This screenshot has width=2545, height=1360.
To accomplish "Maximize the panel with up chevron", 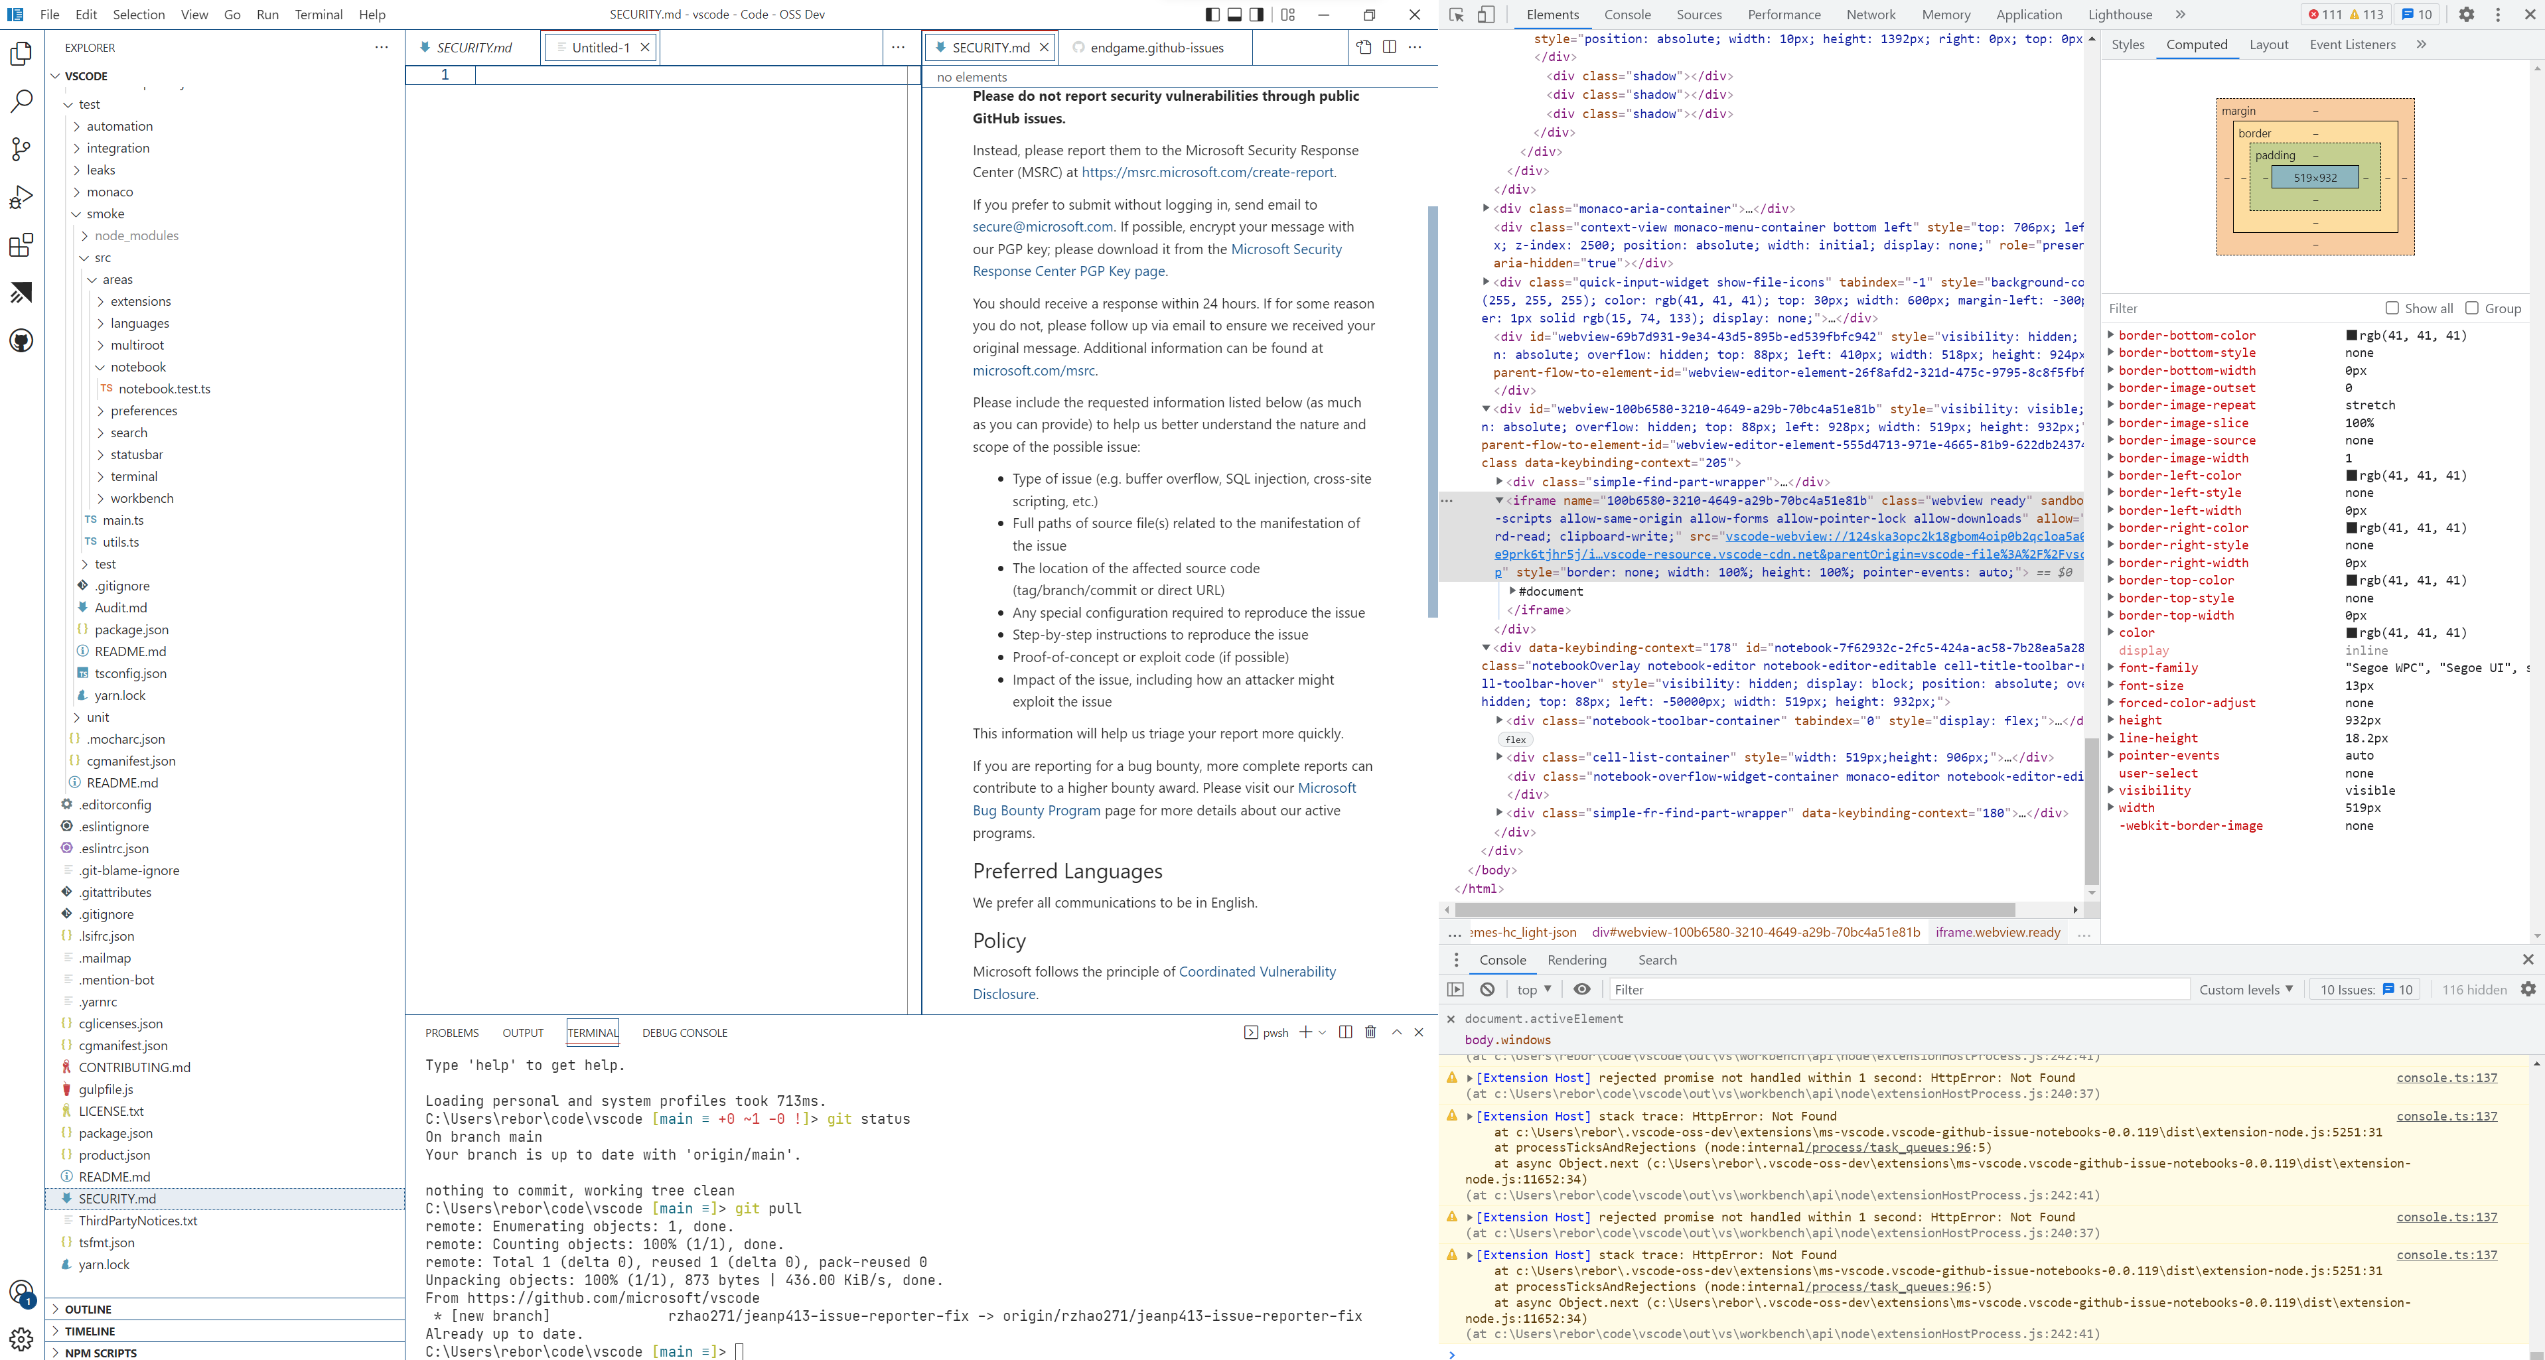I will point(1396,1032).
